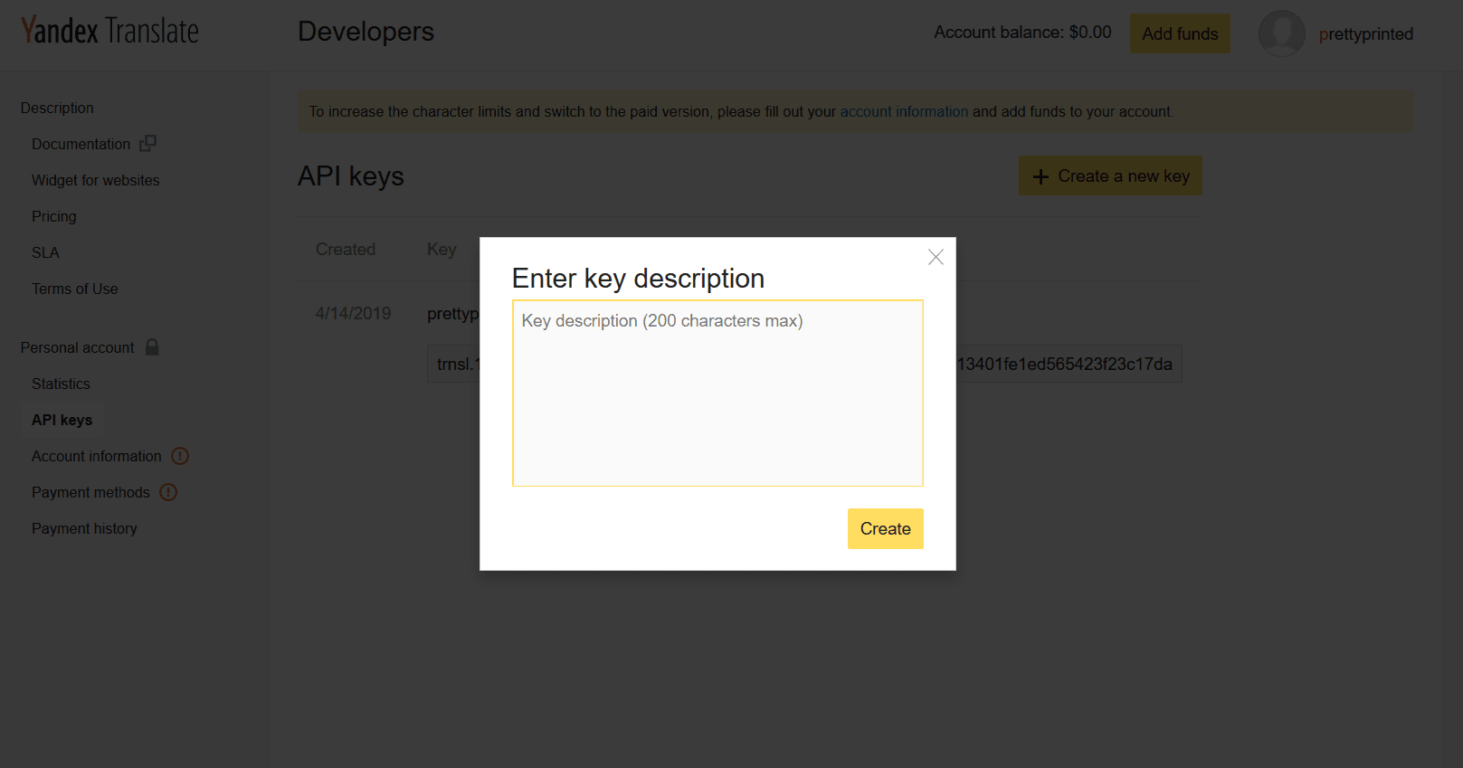Follow the account information link in banner
1463x768 pixels.
904,111
